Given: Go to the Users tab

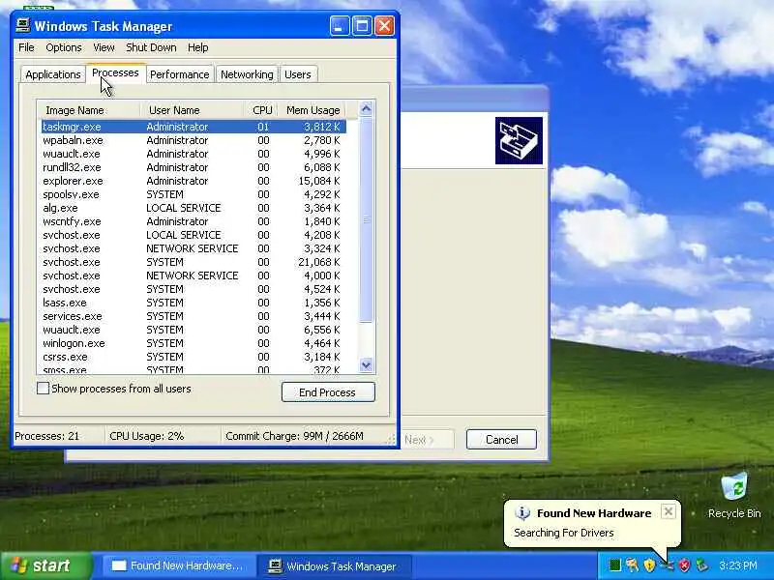Looking at the screenshot, I should (298, 74).
